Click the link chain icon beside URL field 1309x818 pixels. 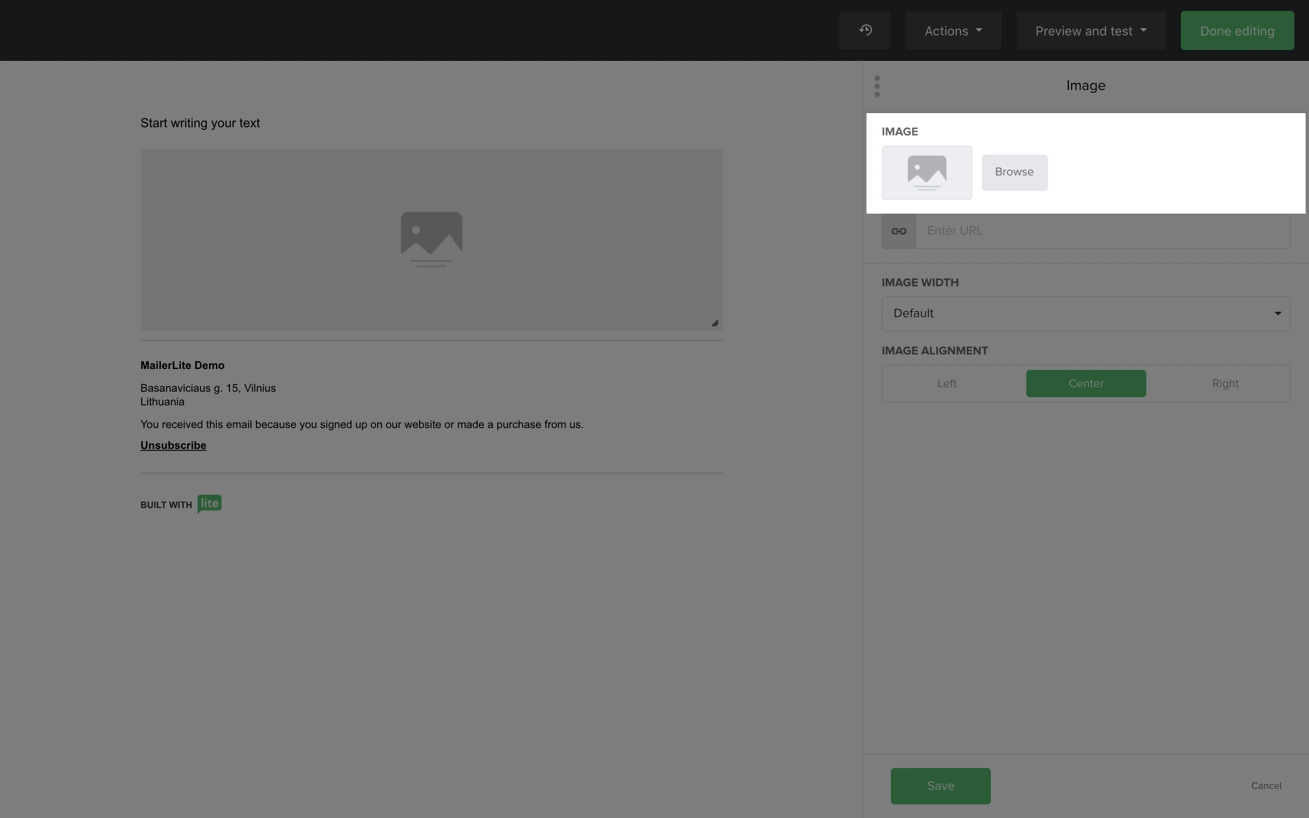click(899, 232)
